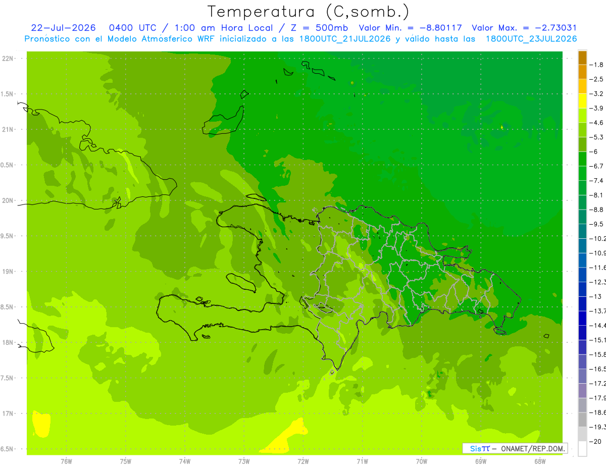
Task: Select the '1800UTC_21JUL2026' initialization time
Action: coord(343,39)
